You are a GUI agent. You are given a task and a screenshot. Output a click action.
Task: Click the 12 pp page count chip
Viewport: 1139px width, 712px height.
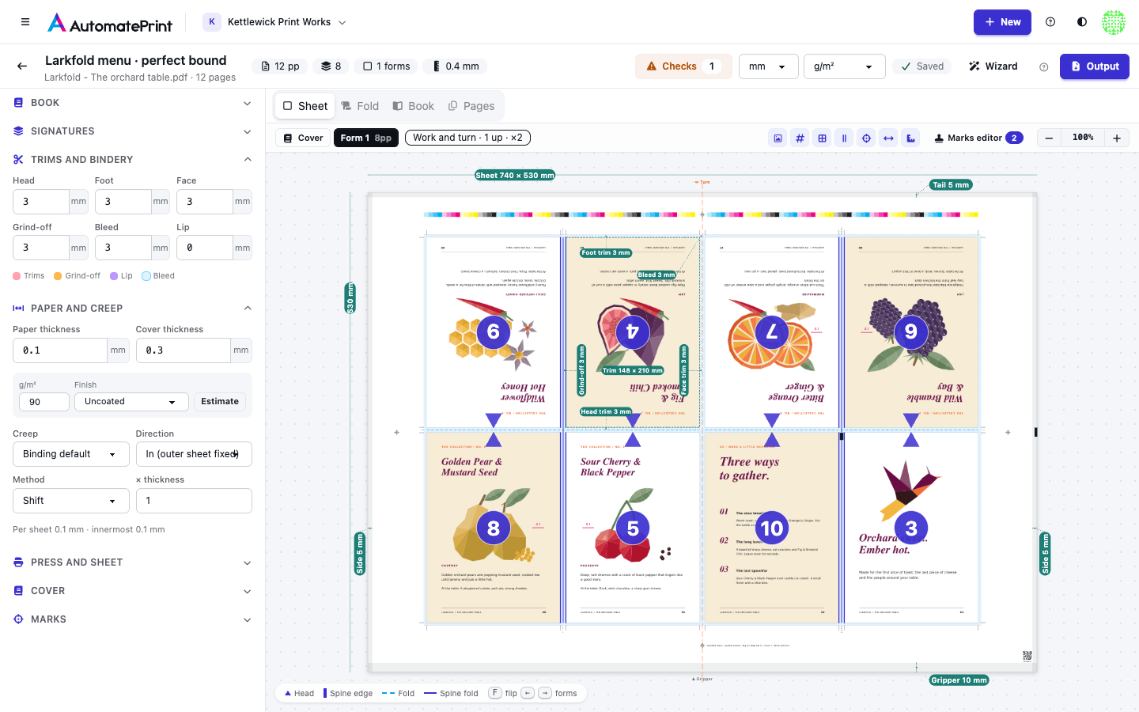point(280,66)
